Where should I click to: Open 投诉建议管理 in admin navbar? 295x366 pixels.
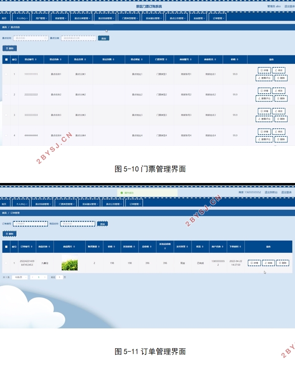[x=153, y=18]
